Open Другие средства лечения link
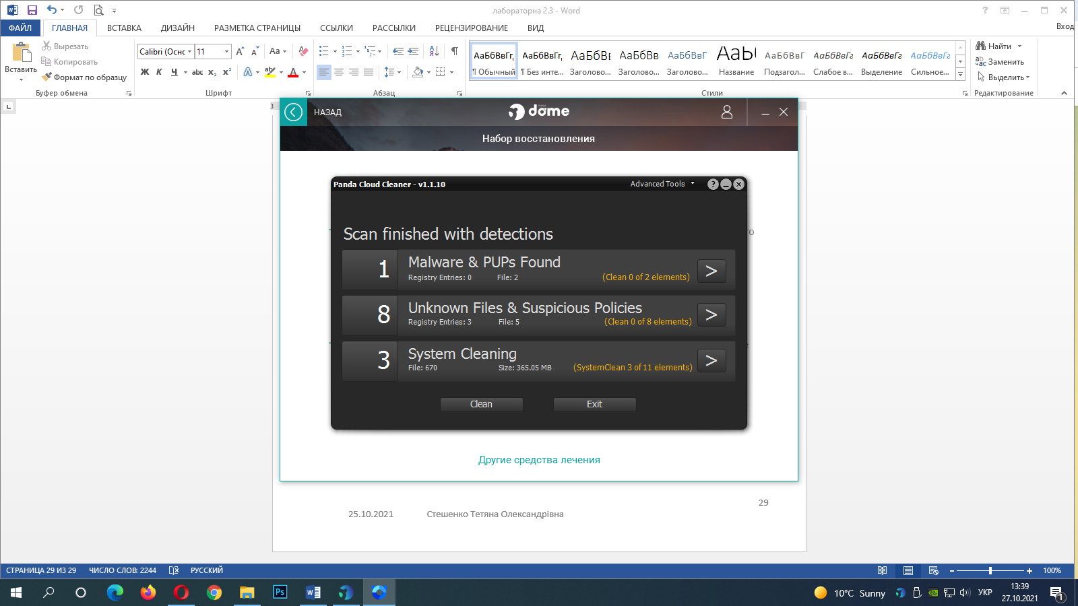The width and height of the screenshot is (1078, 606). 539,460
